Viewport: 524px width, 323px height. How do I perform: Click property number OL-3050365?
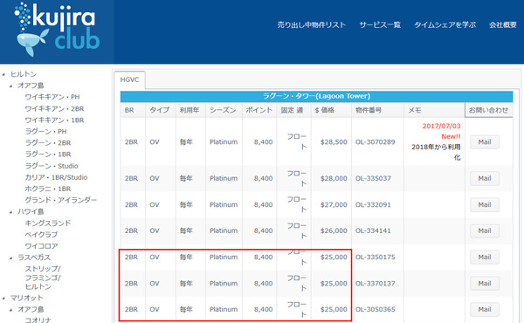coord(376,309)
